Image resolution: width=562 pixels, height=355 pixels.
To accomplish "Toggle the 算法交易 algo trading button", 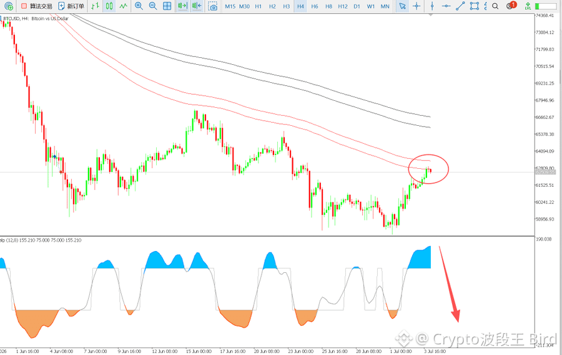I will pyautogui.click(x=36, y=6).
